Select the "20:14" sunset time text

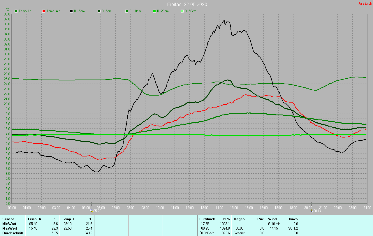point(317,211)
